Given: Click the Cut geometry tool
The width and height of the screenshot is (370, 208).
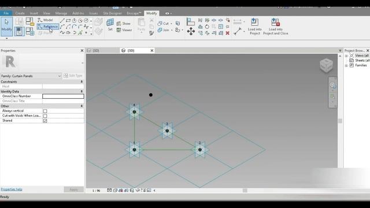Looking at the screenshot, I should click(x=163, y=24).
